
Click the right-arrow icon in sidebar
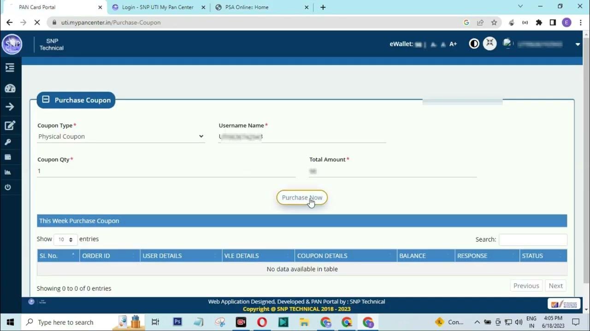(x=10, y=107)
